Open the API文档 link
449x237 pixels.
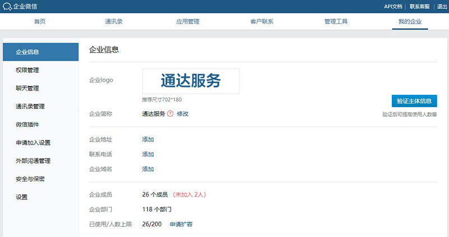pos(393,7)
